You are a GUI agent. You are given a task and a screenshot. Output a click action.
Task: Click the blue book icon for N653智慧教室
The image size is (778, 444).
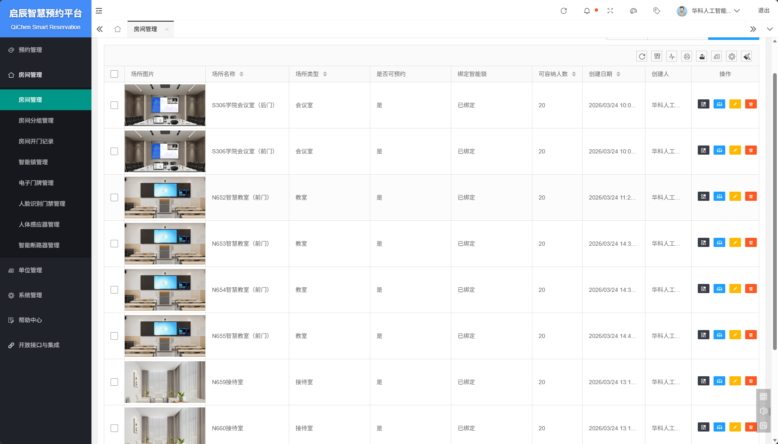tap(719, 242)
